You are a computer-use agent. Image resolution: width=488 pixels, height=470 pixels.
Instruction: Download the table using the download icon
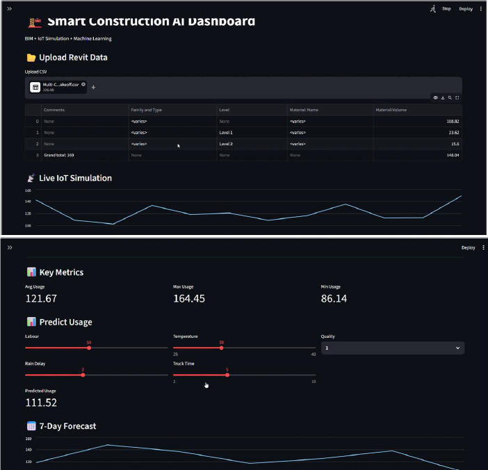443,98
